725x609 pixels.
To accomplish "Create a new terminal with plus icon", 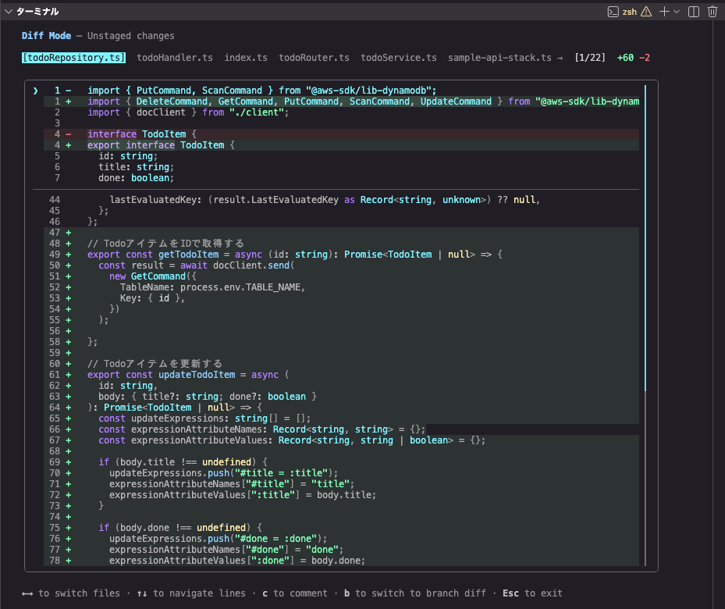I will click(x=664, y=12).
